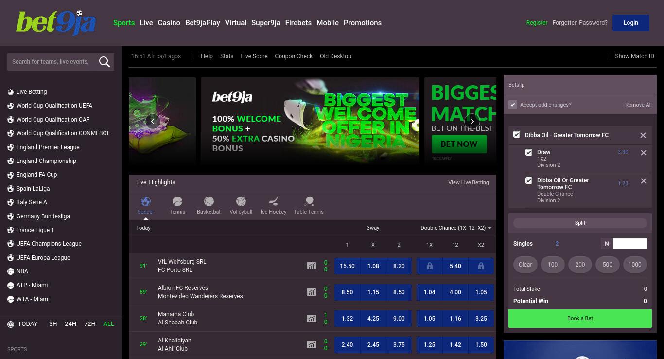Click the Split button in betslip
Viewport: 664px width, 359px height.
[x=580, y=223]
